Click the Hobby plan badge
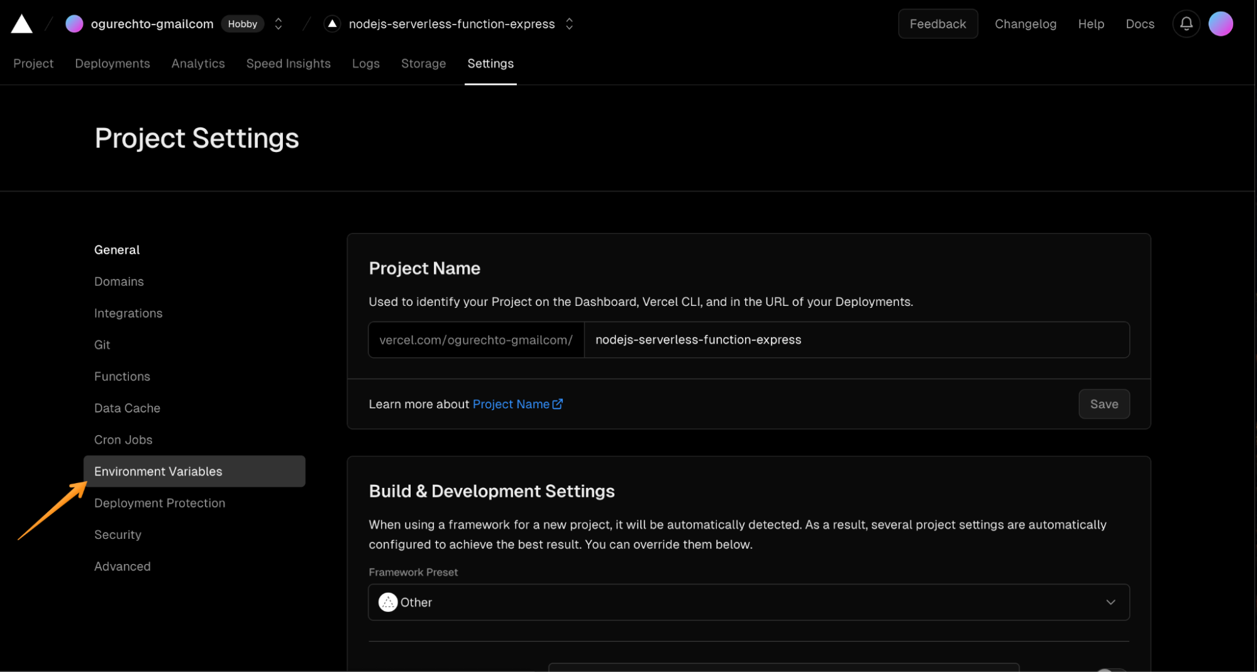The image size is (1257, 672). click(x=243, y=23)
